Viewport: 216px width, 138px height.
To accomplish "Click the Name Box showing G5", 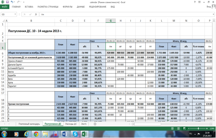I will [x=7, y=14].
